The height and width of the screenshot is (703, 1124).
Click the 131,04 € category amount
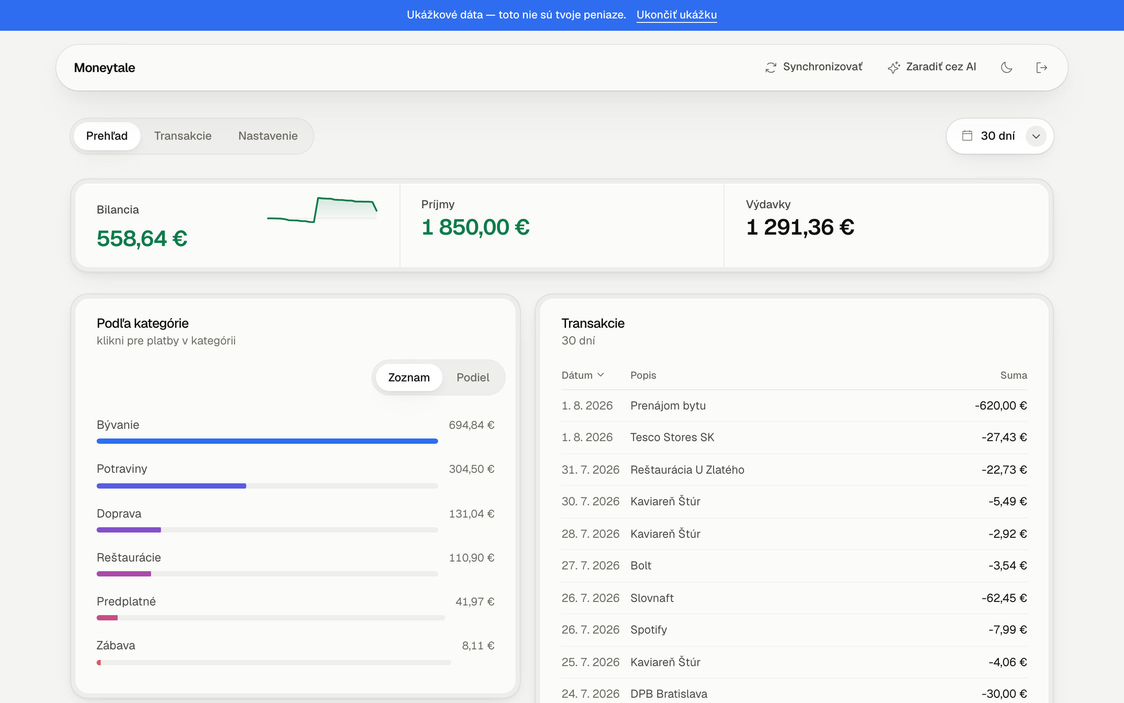(x=472, y=514)
